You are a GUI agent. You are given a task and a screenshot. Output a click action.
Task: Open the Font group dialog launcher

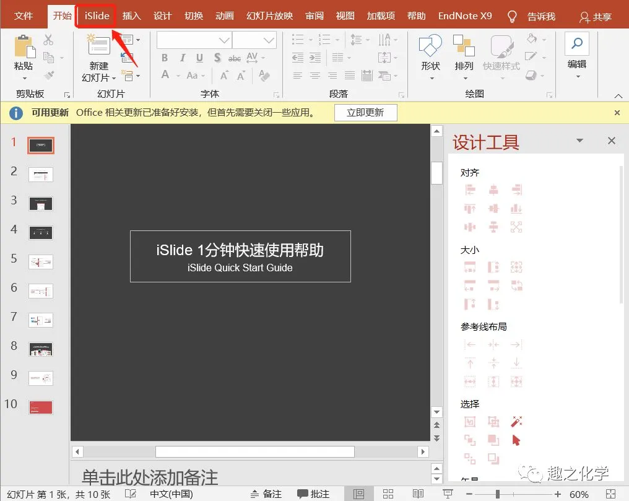[276, 95]
